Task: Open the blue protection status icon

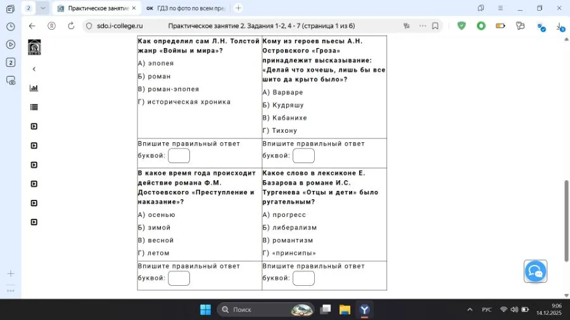Action: tap(541, 27)
